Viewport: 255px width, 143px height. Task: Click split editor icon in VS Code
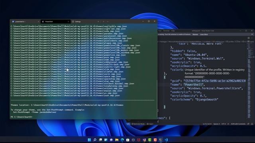(249, 38)
